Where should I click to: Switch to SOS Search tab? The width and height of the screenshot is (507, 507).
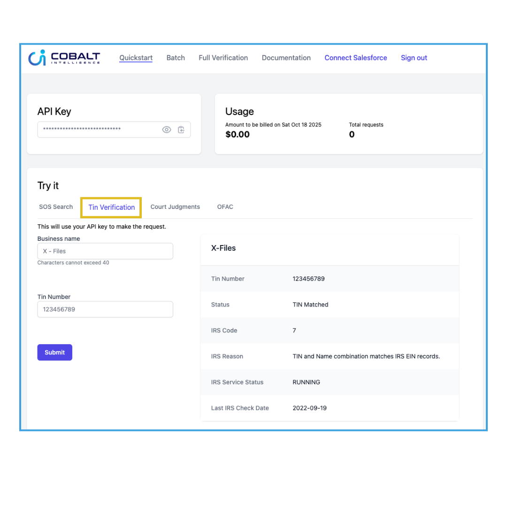(x=56, y=207)
